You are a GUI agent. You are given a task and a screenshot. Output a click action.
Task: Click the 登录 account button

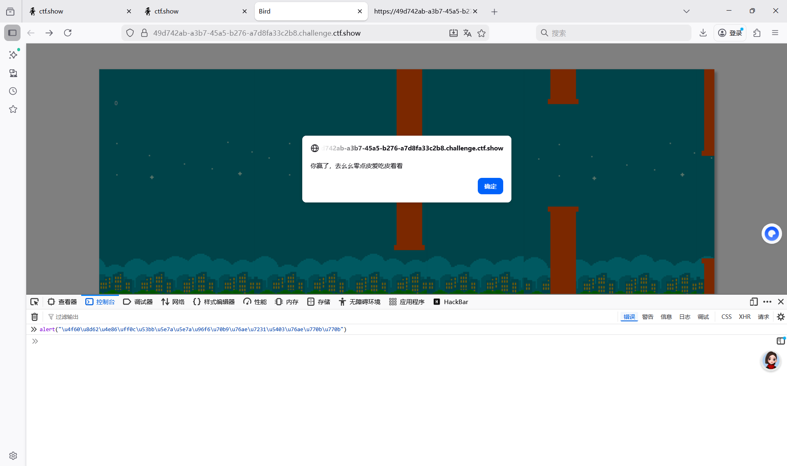tap(730, 33)
